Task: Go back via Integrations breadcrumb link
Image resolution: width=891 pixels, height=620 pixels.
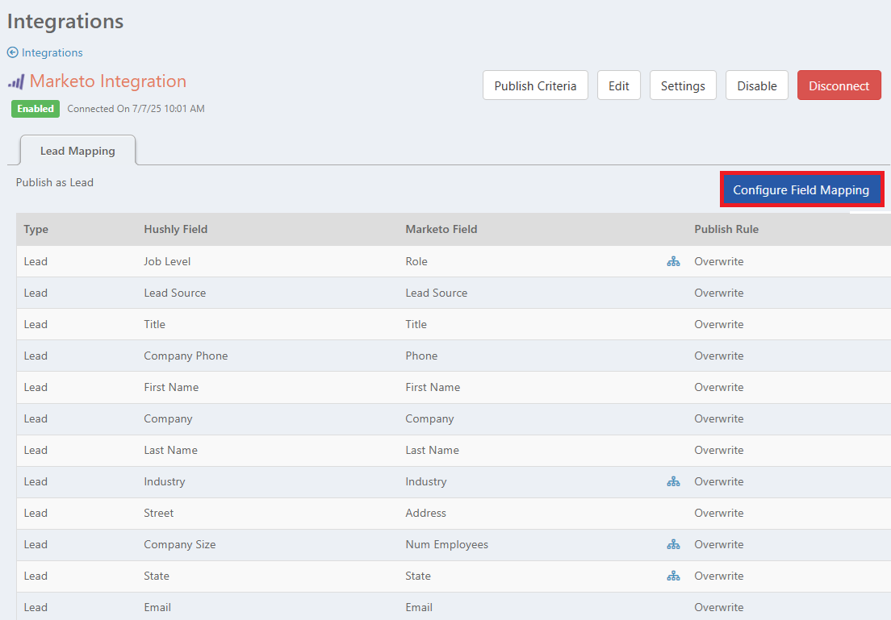Action: tap(52, 52)
